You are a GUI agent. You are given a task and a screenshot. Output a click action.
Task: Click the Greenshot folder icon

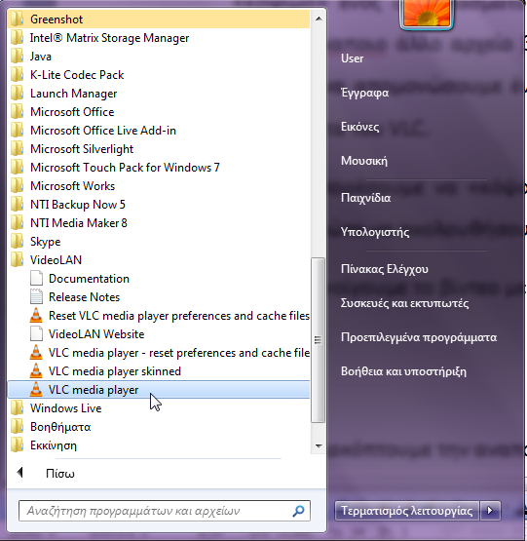point(17,19)
